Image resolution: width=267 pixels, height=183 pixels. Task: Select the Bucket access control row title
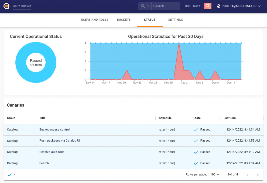(x=54, y=129)
